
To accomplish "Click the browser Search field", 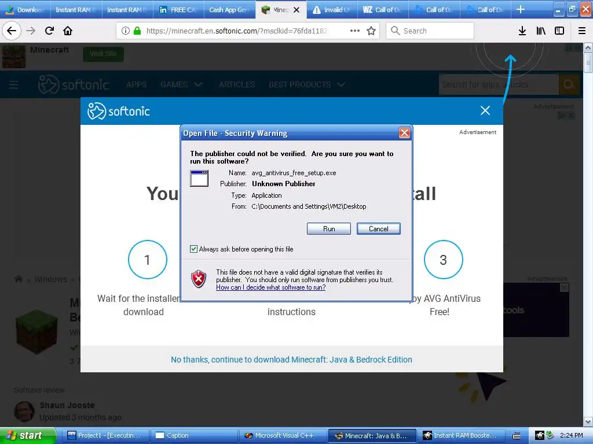I will tap(430, 31).
